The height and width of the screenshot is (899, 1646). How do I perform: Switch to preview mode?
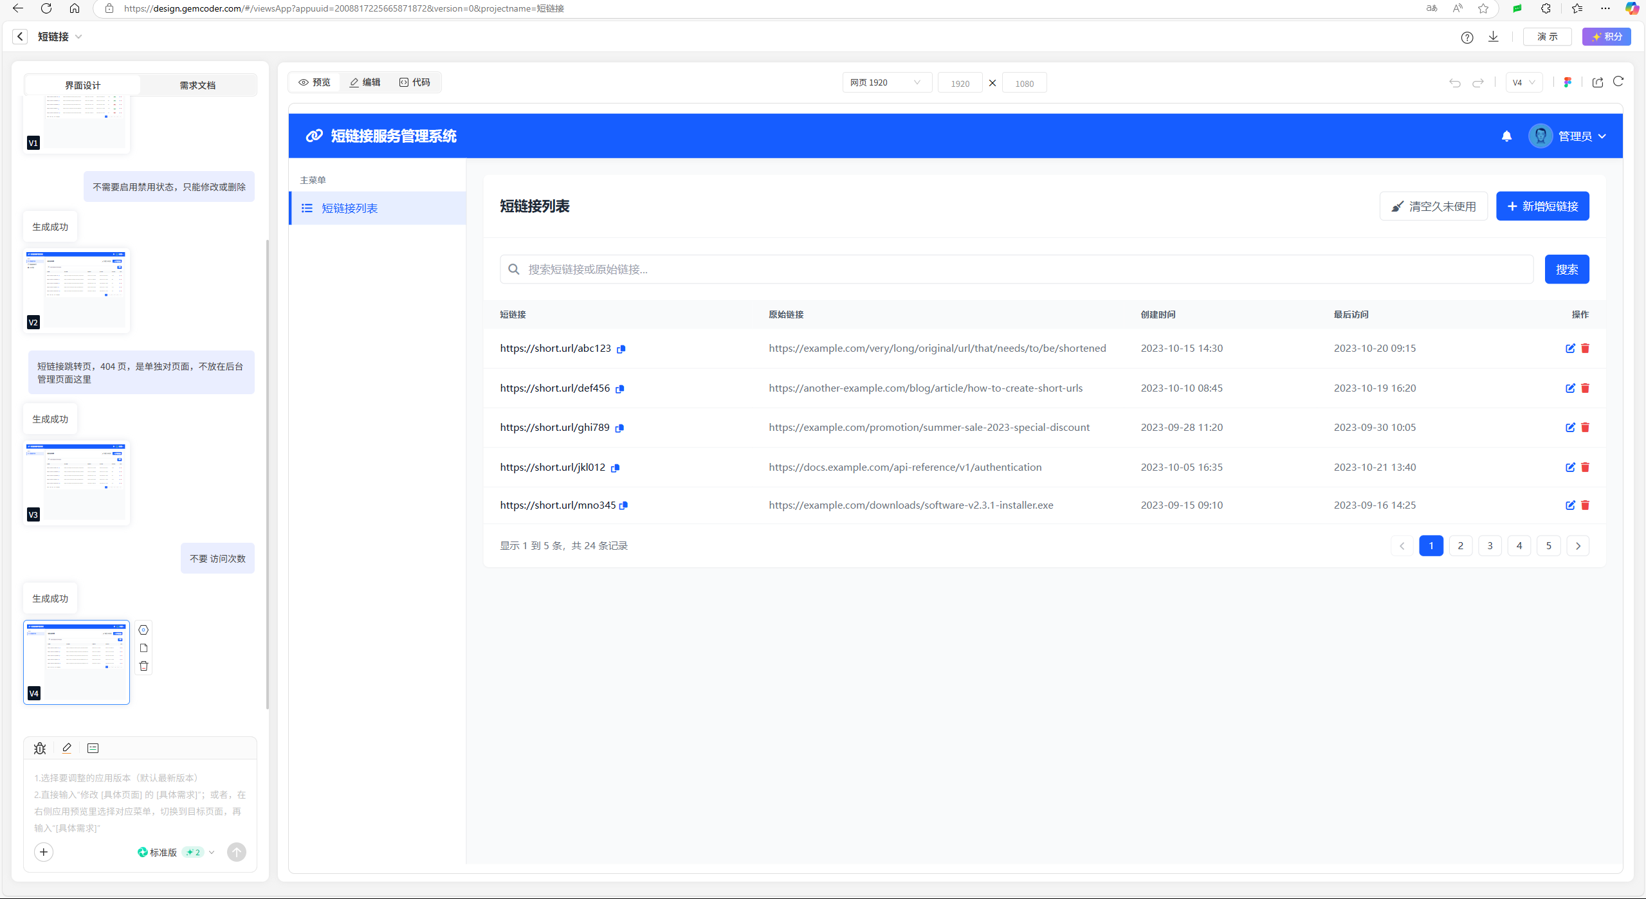(x=315, y=82)
